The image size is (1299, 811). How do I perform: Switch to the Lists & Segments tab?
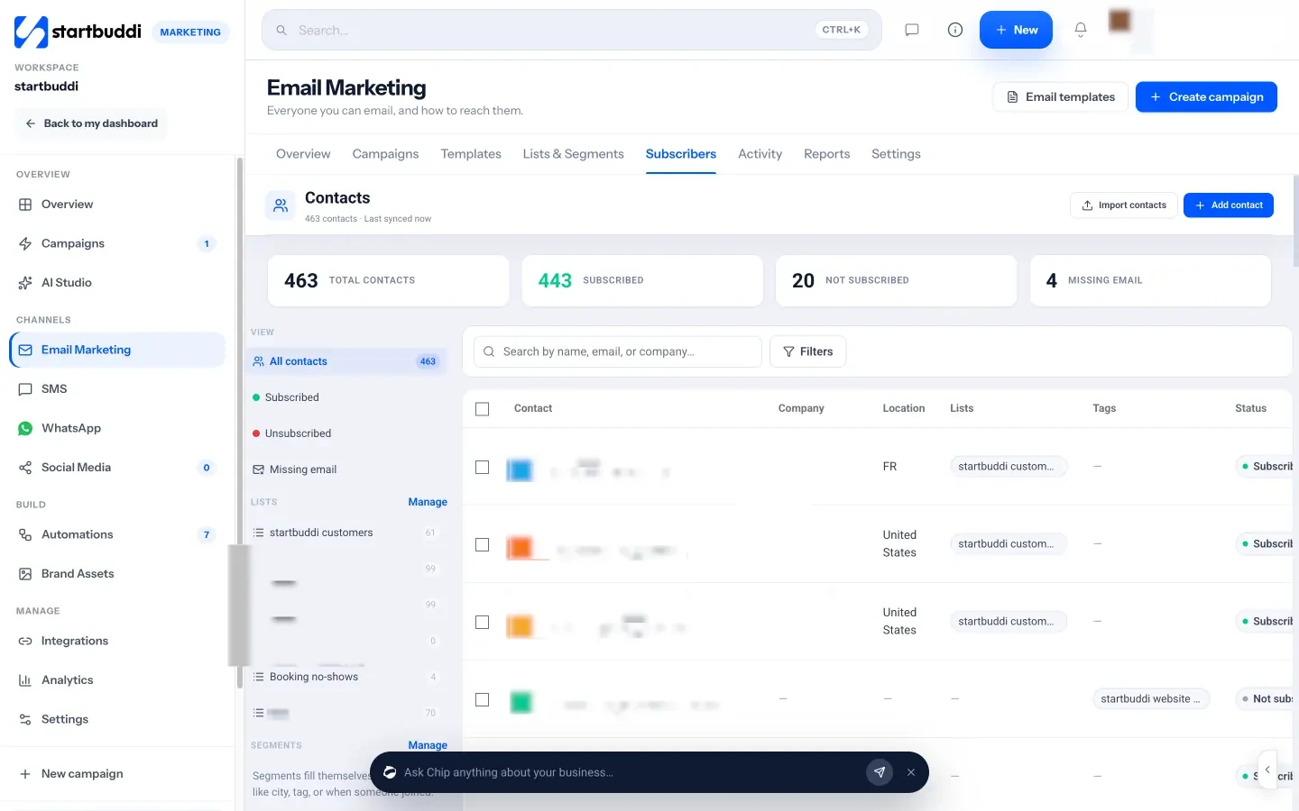pos(573,154)
